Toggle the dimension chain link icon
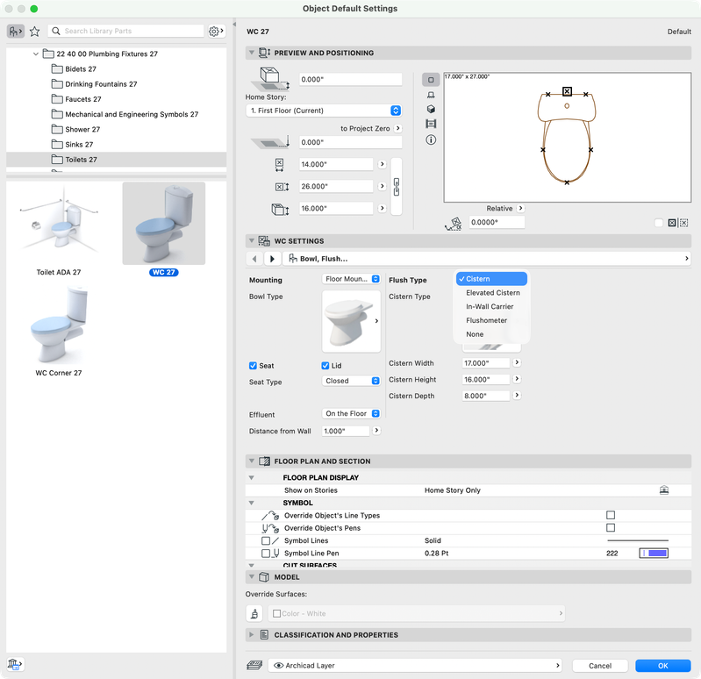The image size is (701, 679). 396,186
